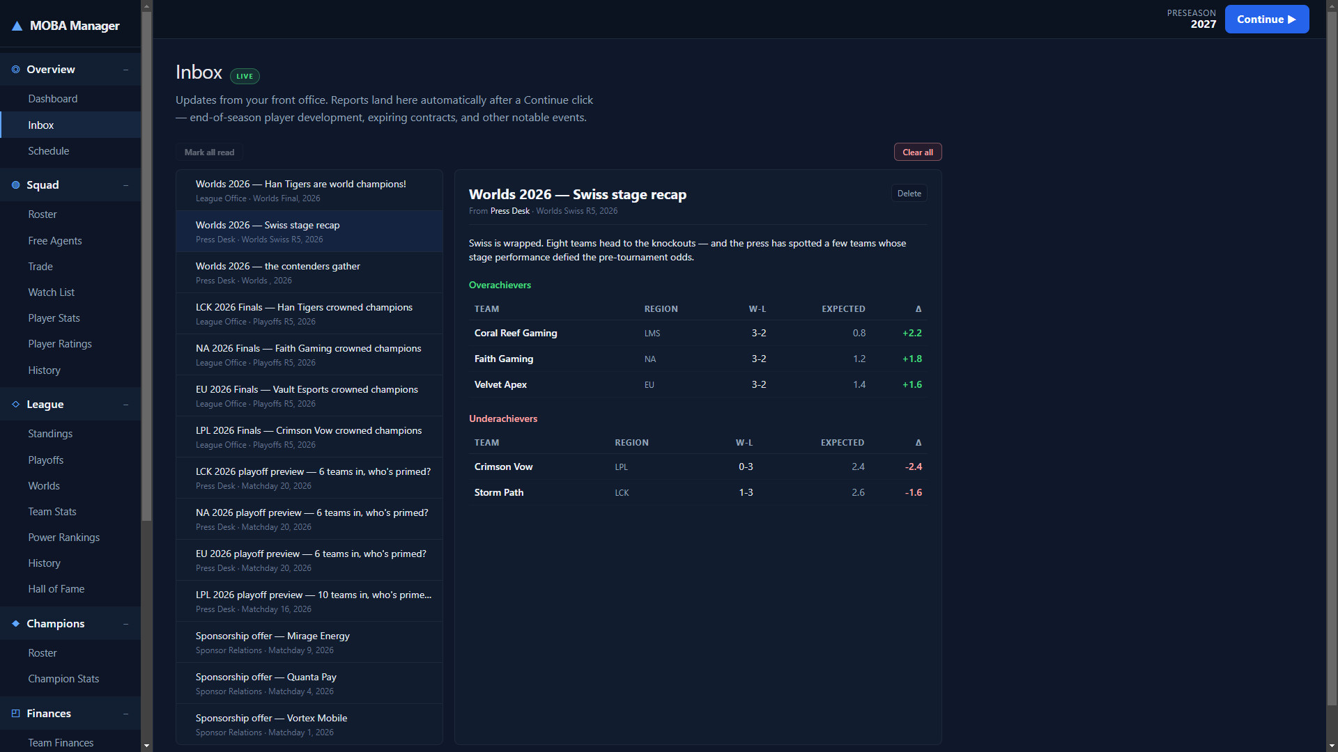Click the Clear all button
This screenshot has height=752, width=1338.
[918, 152]
